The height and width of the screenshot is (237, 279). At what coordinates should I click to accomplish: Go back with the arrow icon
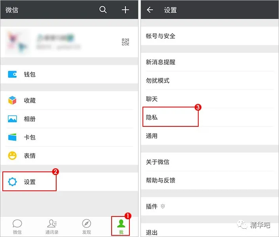click(x=150, y=10)
